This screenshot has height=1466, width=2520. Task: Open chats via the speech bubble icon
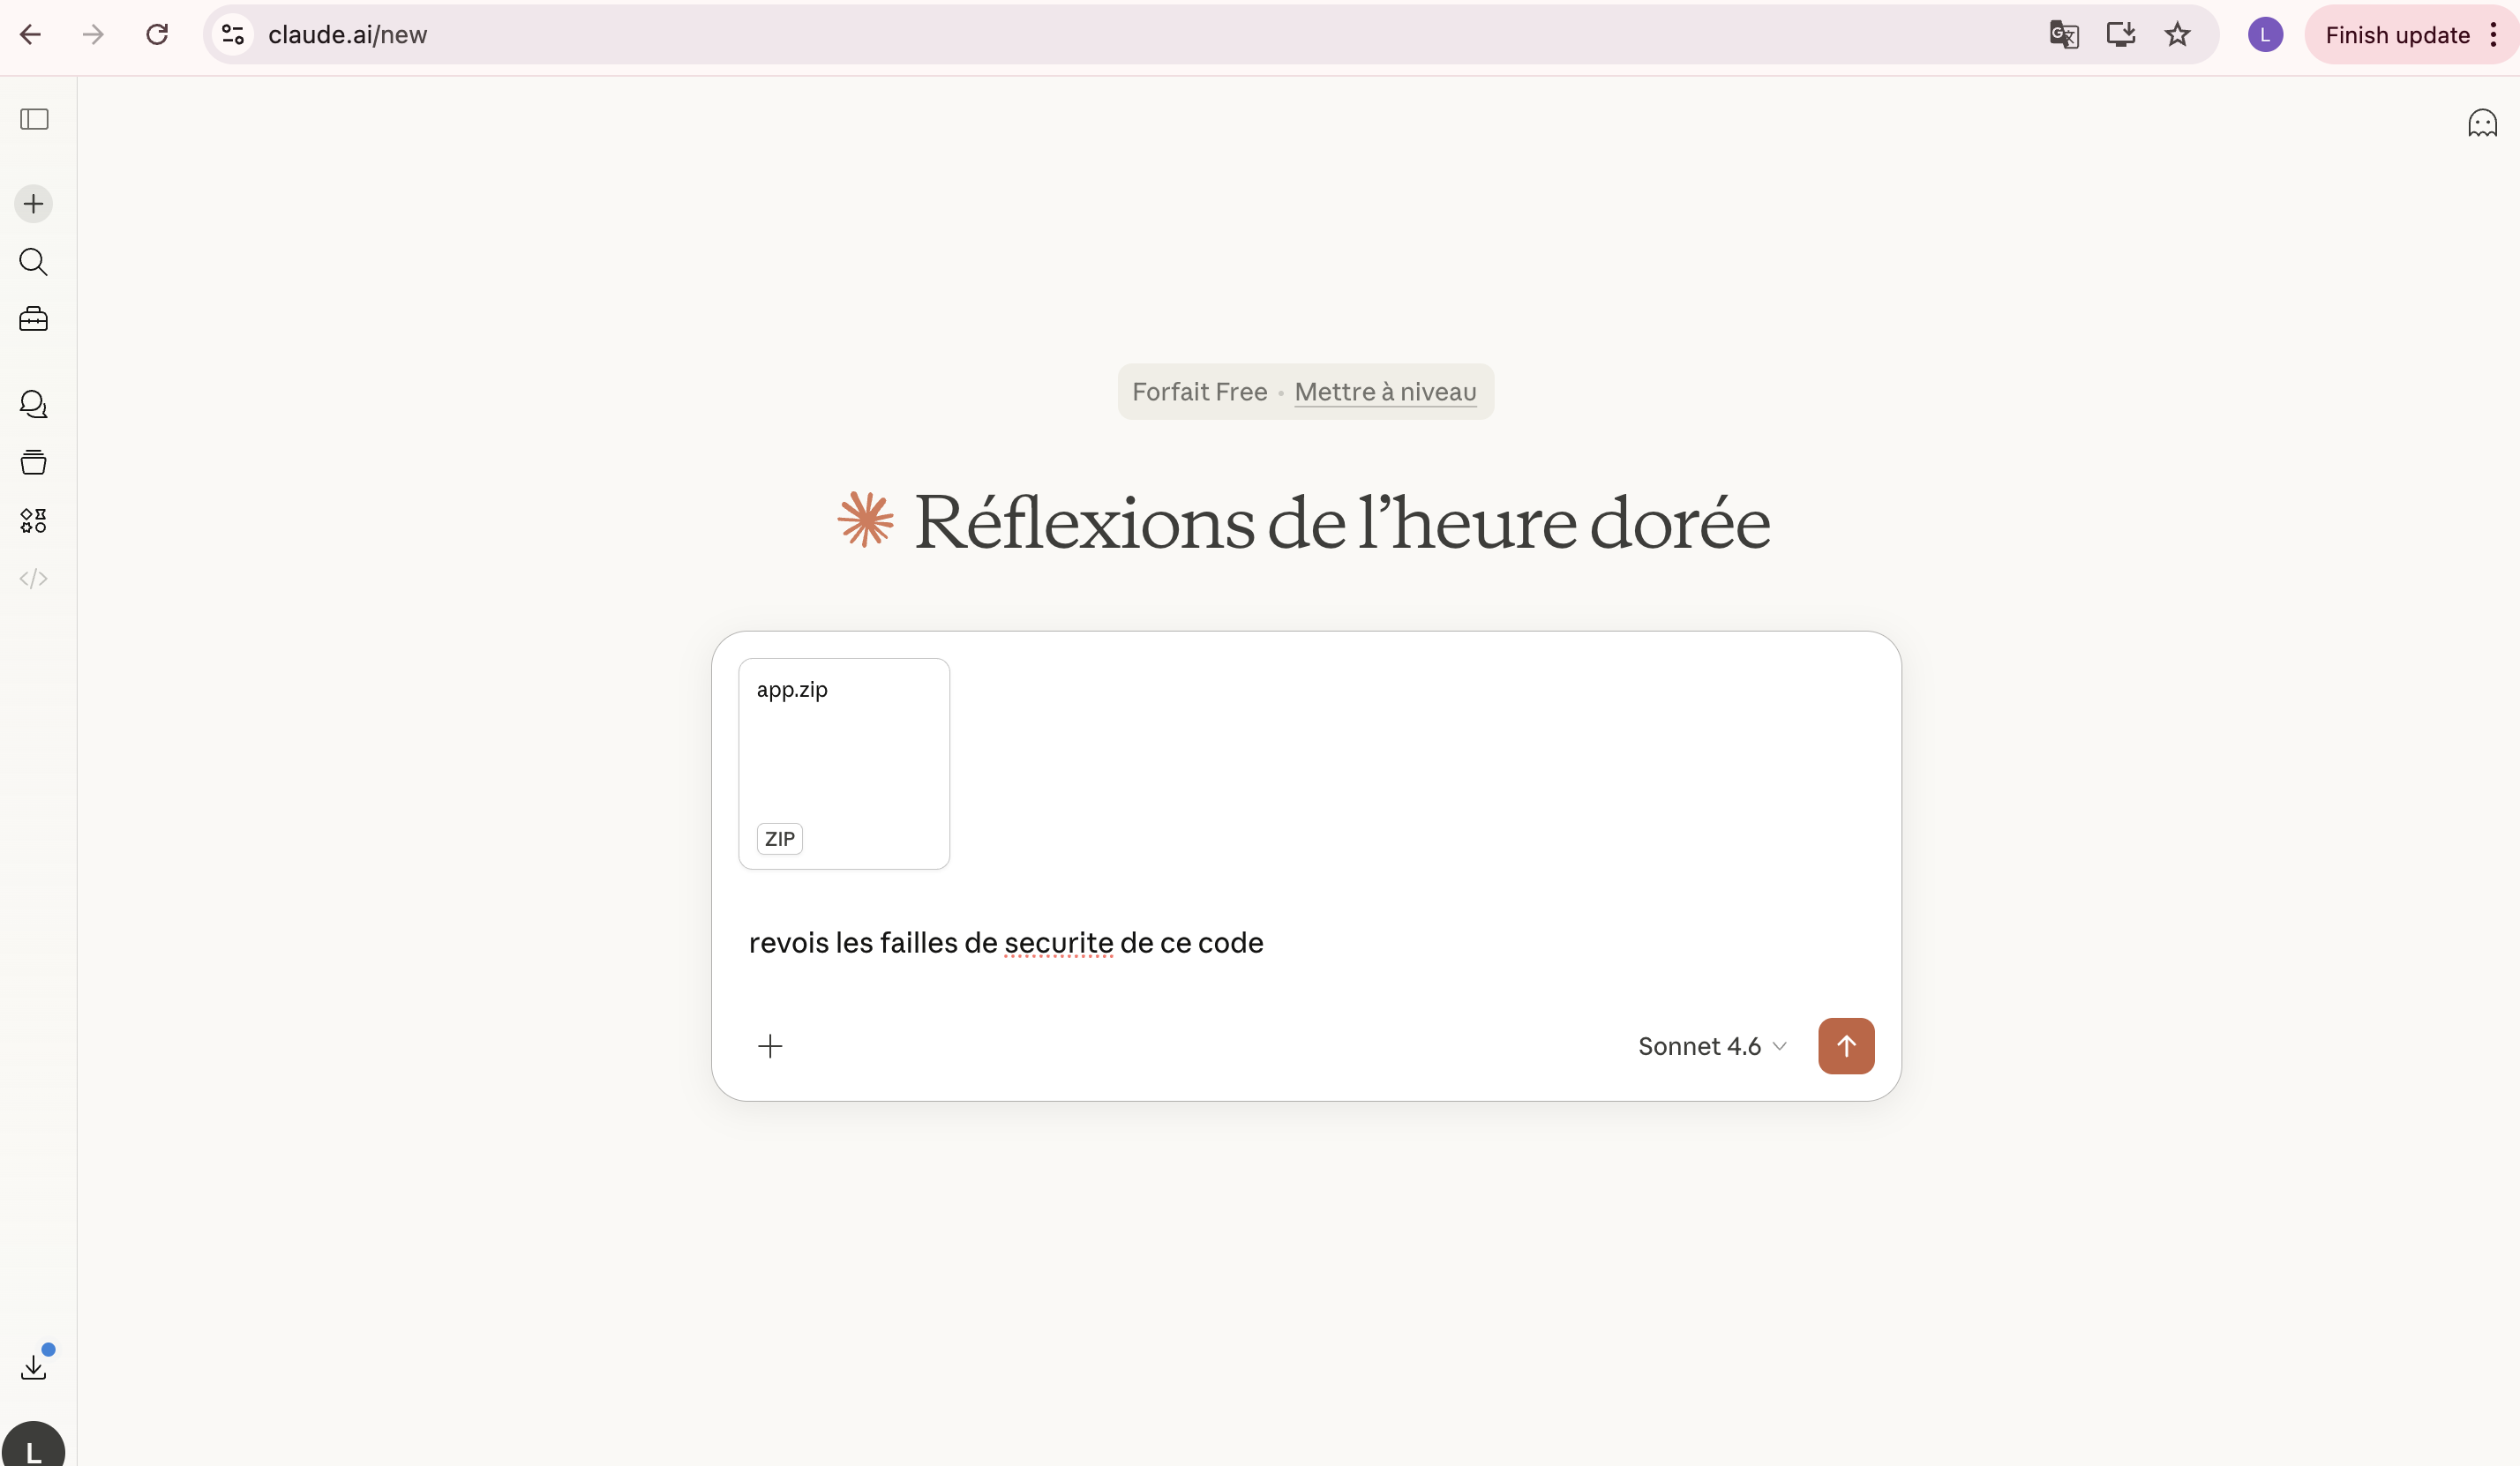[33, 404]
